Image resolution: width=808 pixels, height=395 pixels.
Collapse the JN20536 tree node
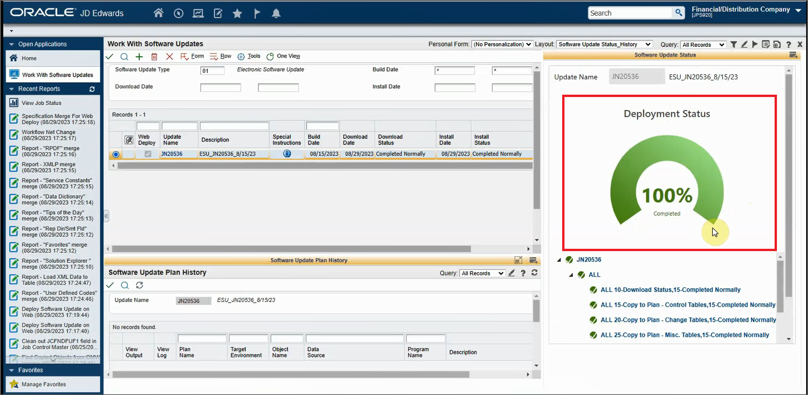(559, 260)
